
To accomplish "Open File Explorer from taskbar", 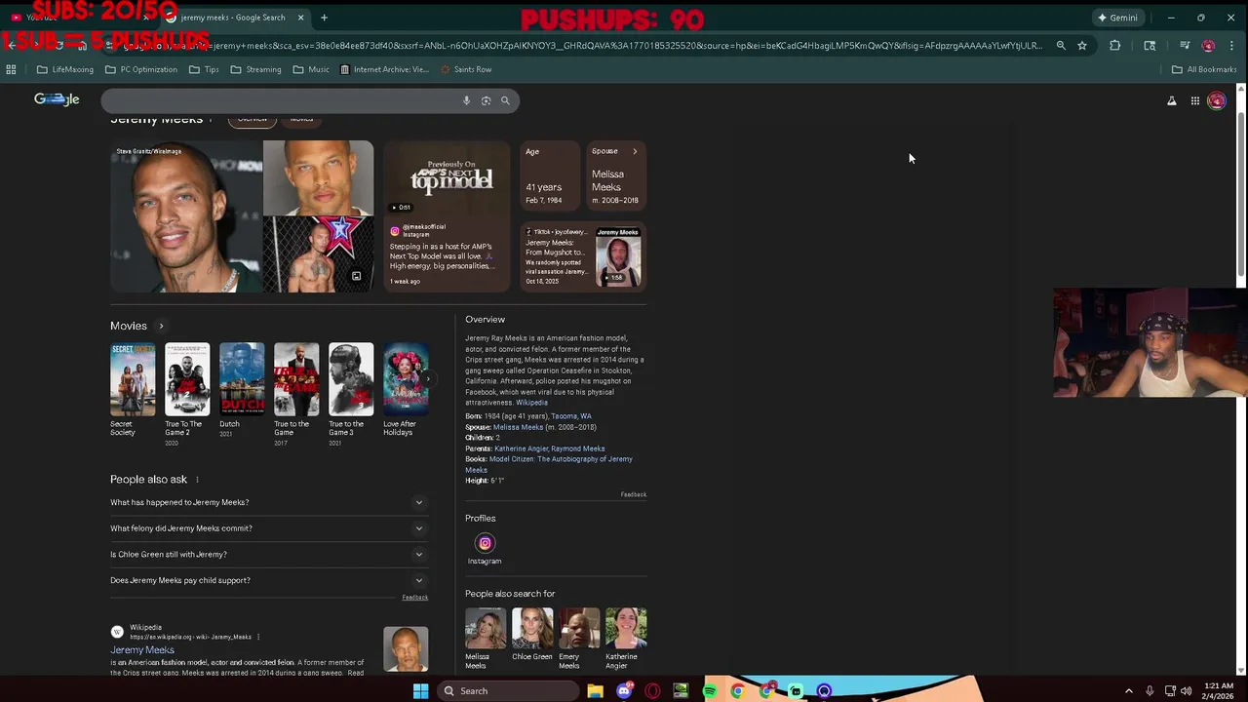I will (x=595, y=691).
